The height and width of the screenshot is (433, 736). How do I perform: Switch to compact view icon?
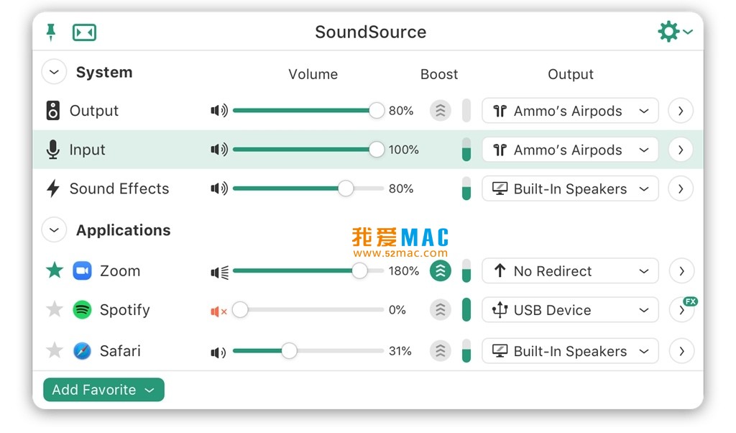[x=85, y=32]
